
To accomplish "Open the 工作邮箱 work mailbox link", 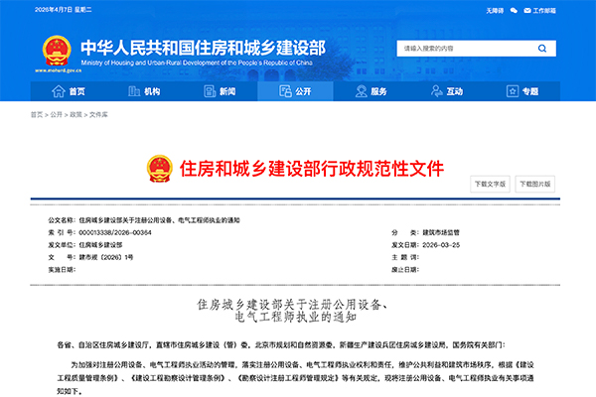I will [545, 10].
